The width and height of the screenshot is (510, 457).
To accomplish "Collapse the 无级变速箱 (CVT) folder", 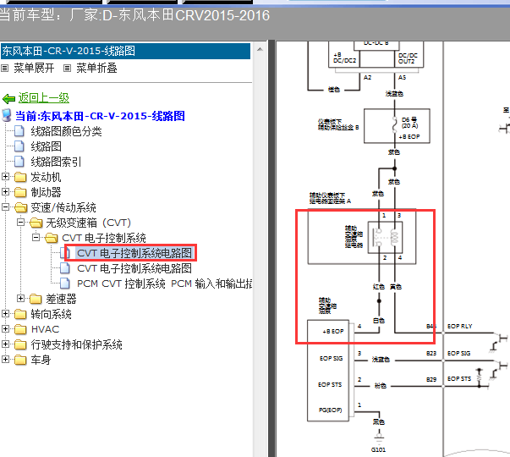I will [x=20, y=223].
